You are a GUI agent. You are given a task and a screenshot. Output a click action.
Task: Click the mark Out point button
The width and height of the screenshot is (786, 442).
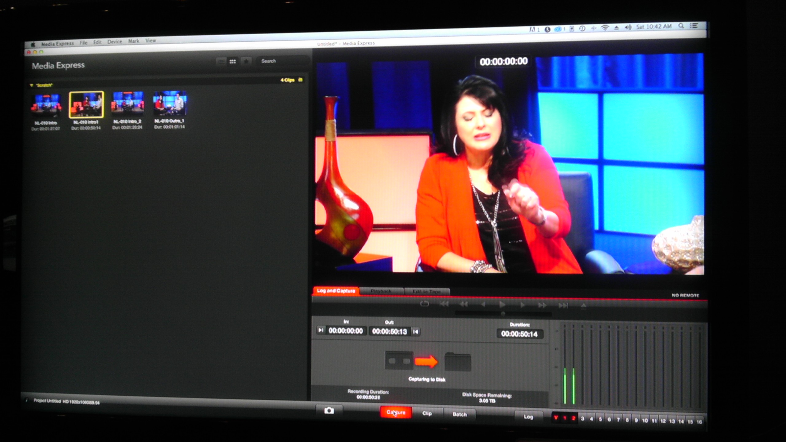[416, 331]
